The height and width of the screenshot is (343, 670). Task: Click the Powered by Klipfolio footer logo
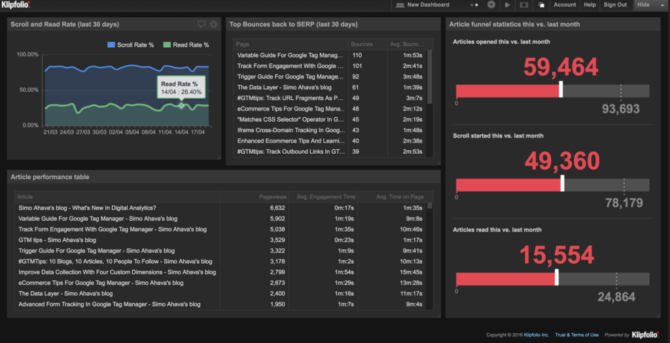646,335
